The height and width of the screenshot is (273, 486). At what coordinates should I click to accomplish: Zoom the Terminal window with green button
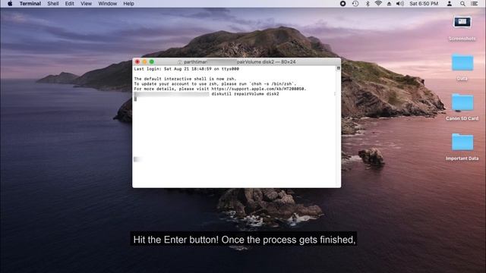click(x=152, y=62)
